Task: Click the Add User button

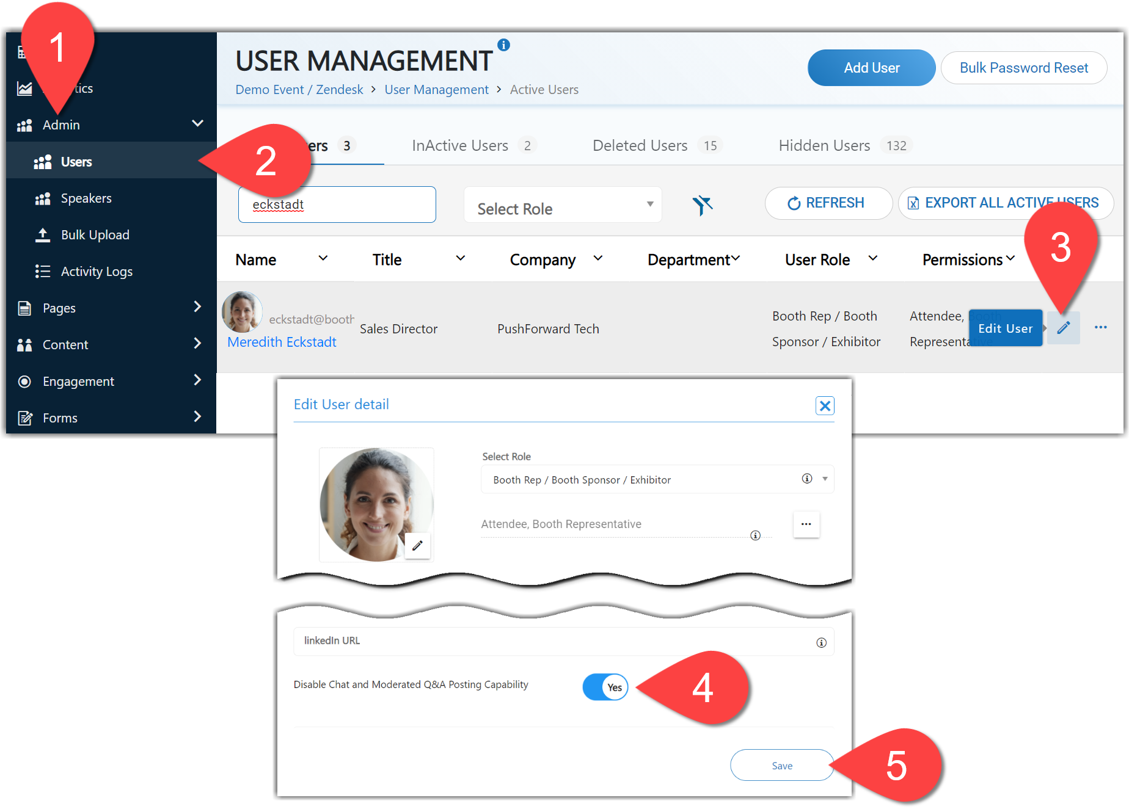Action: pyautogui.click(x=871, y=68)
